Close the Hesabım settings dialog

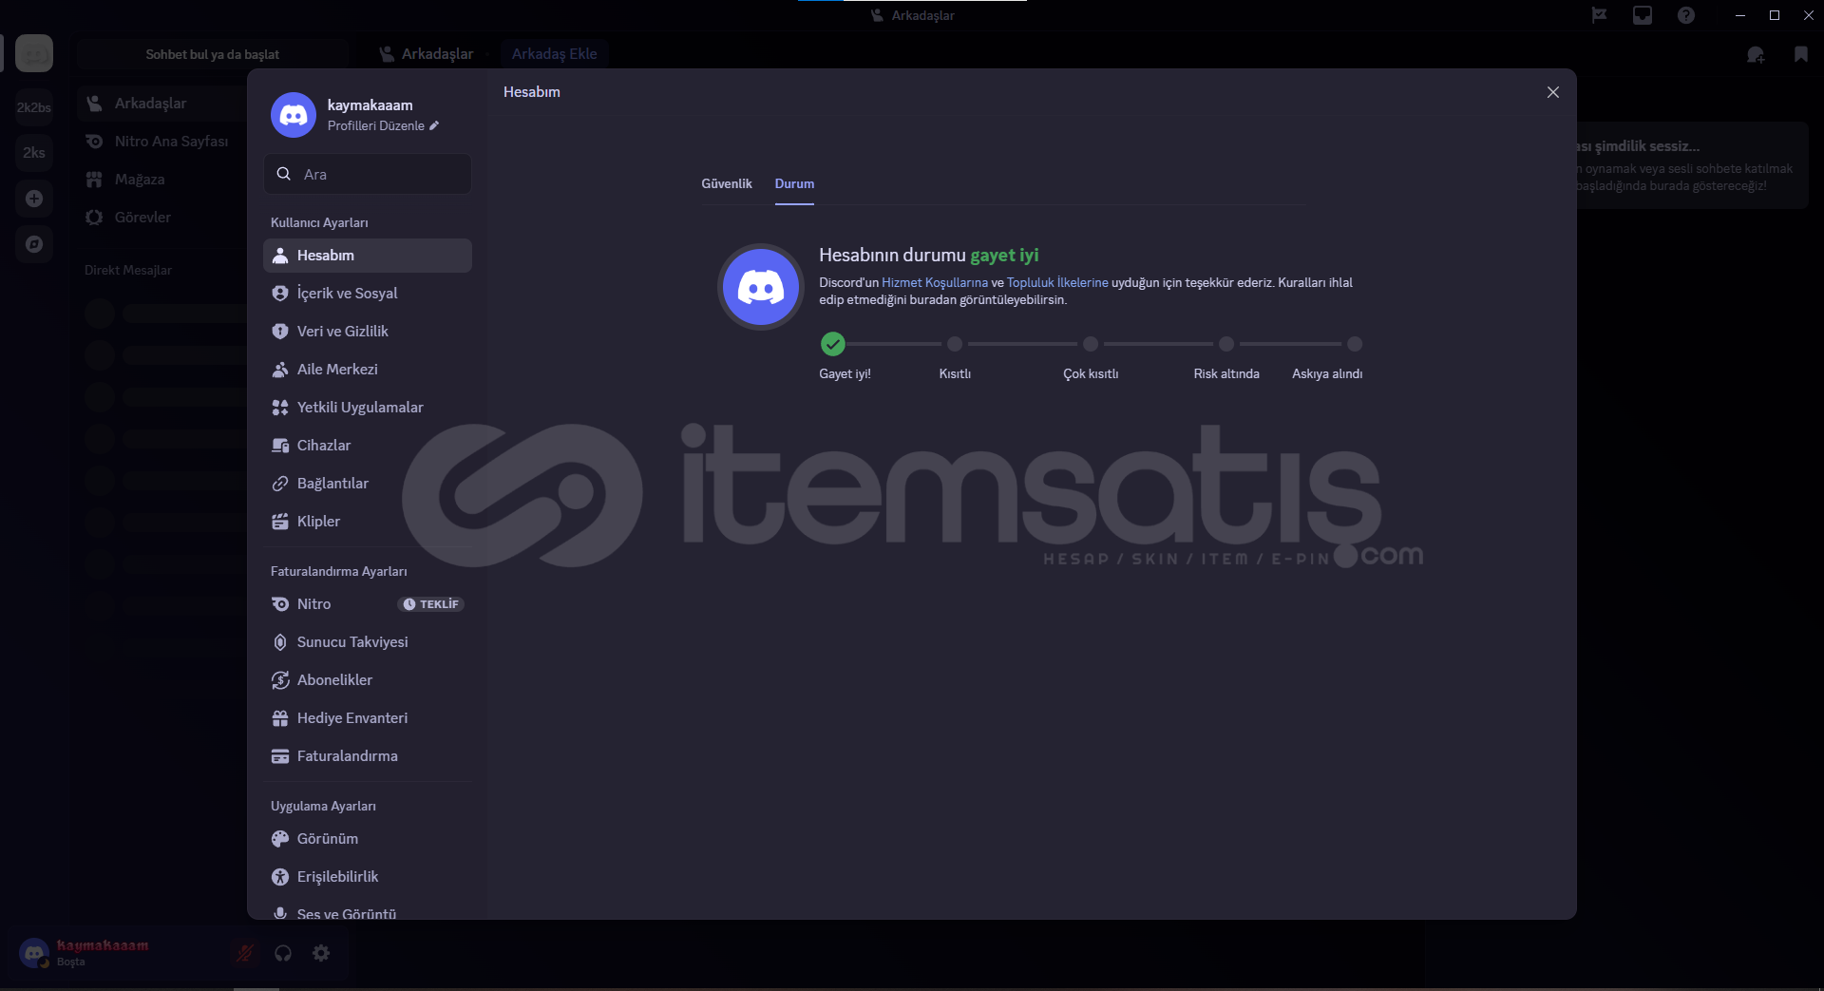[x=1553, y=92]
